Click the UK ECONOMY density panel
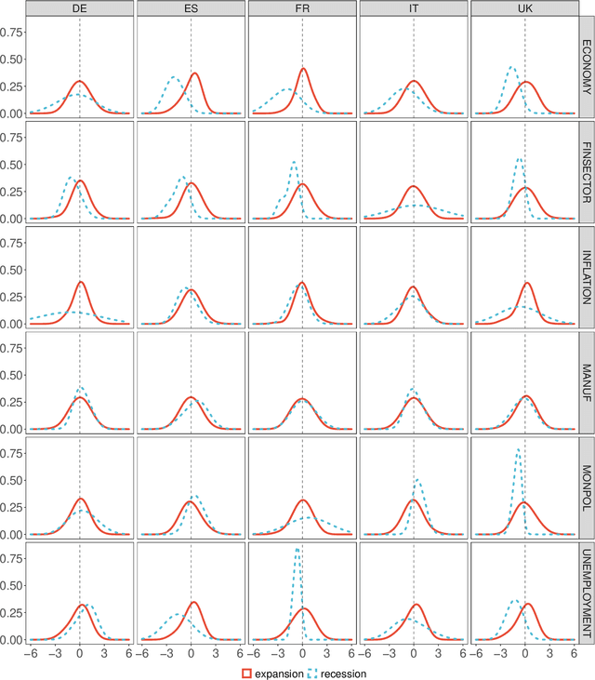 (x=525, y=67)
